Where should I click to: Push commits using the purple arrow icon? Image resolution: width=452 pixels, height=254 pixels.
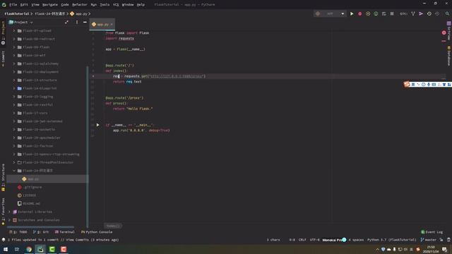[421, 13]
